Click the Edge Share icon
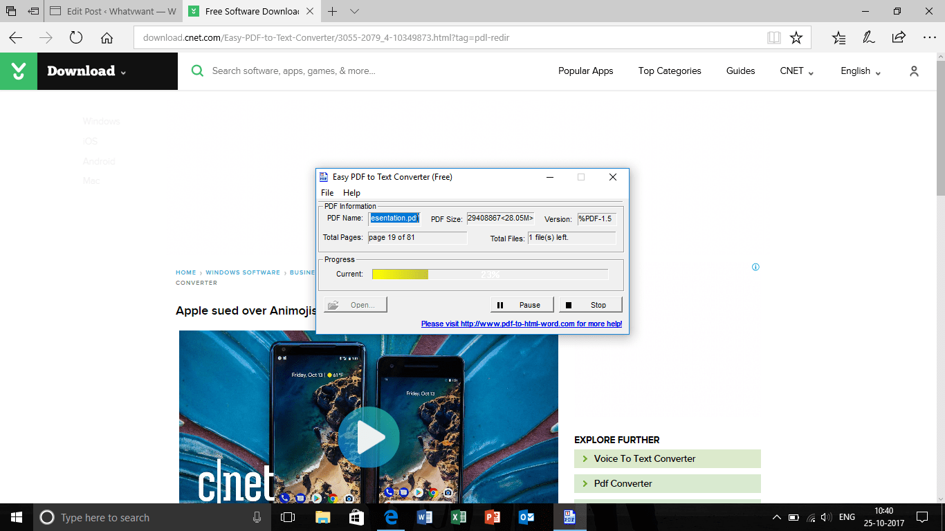Viewport: 945px width, 531px height. pos(899,38)
